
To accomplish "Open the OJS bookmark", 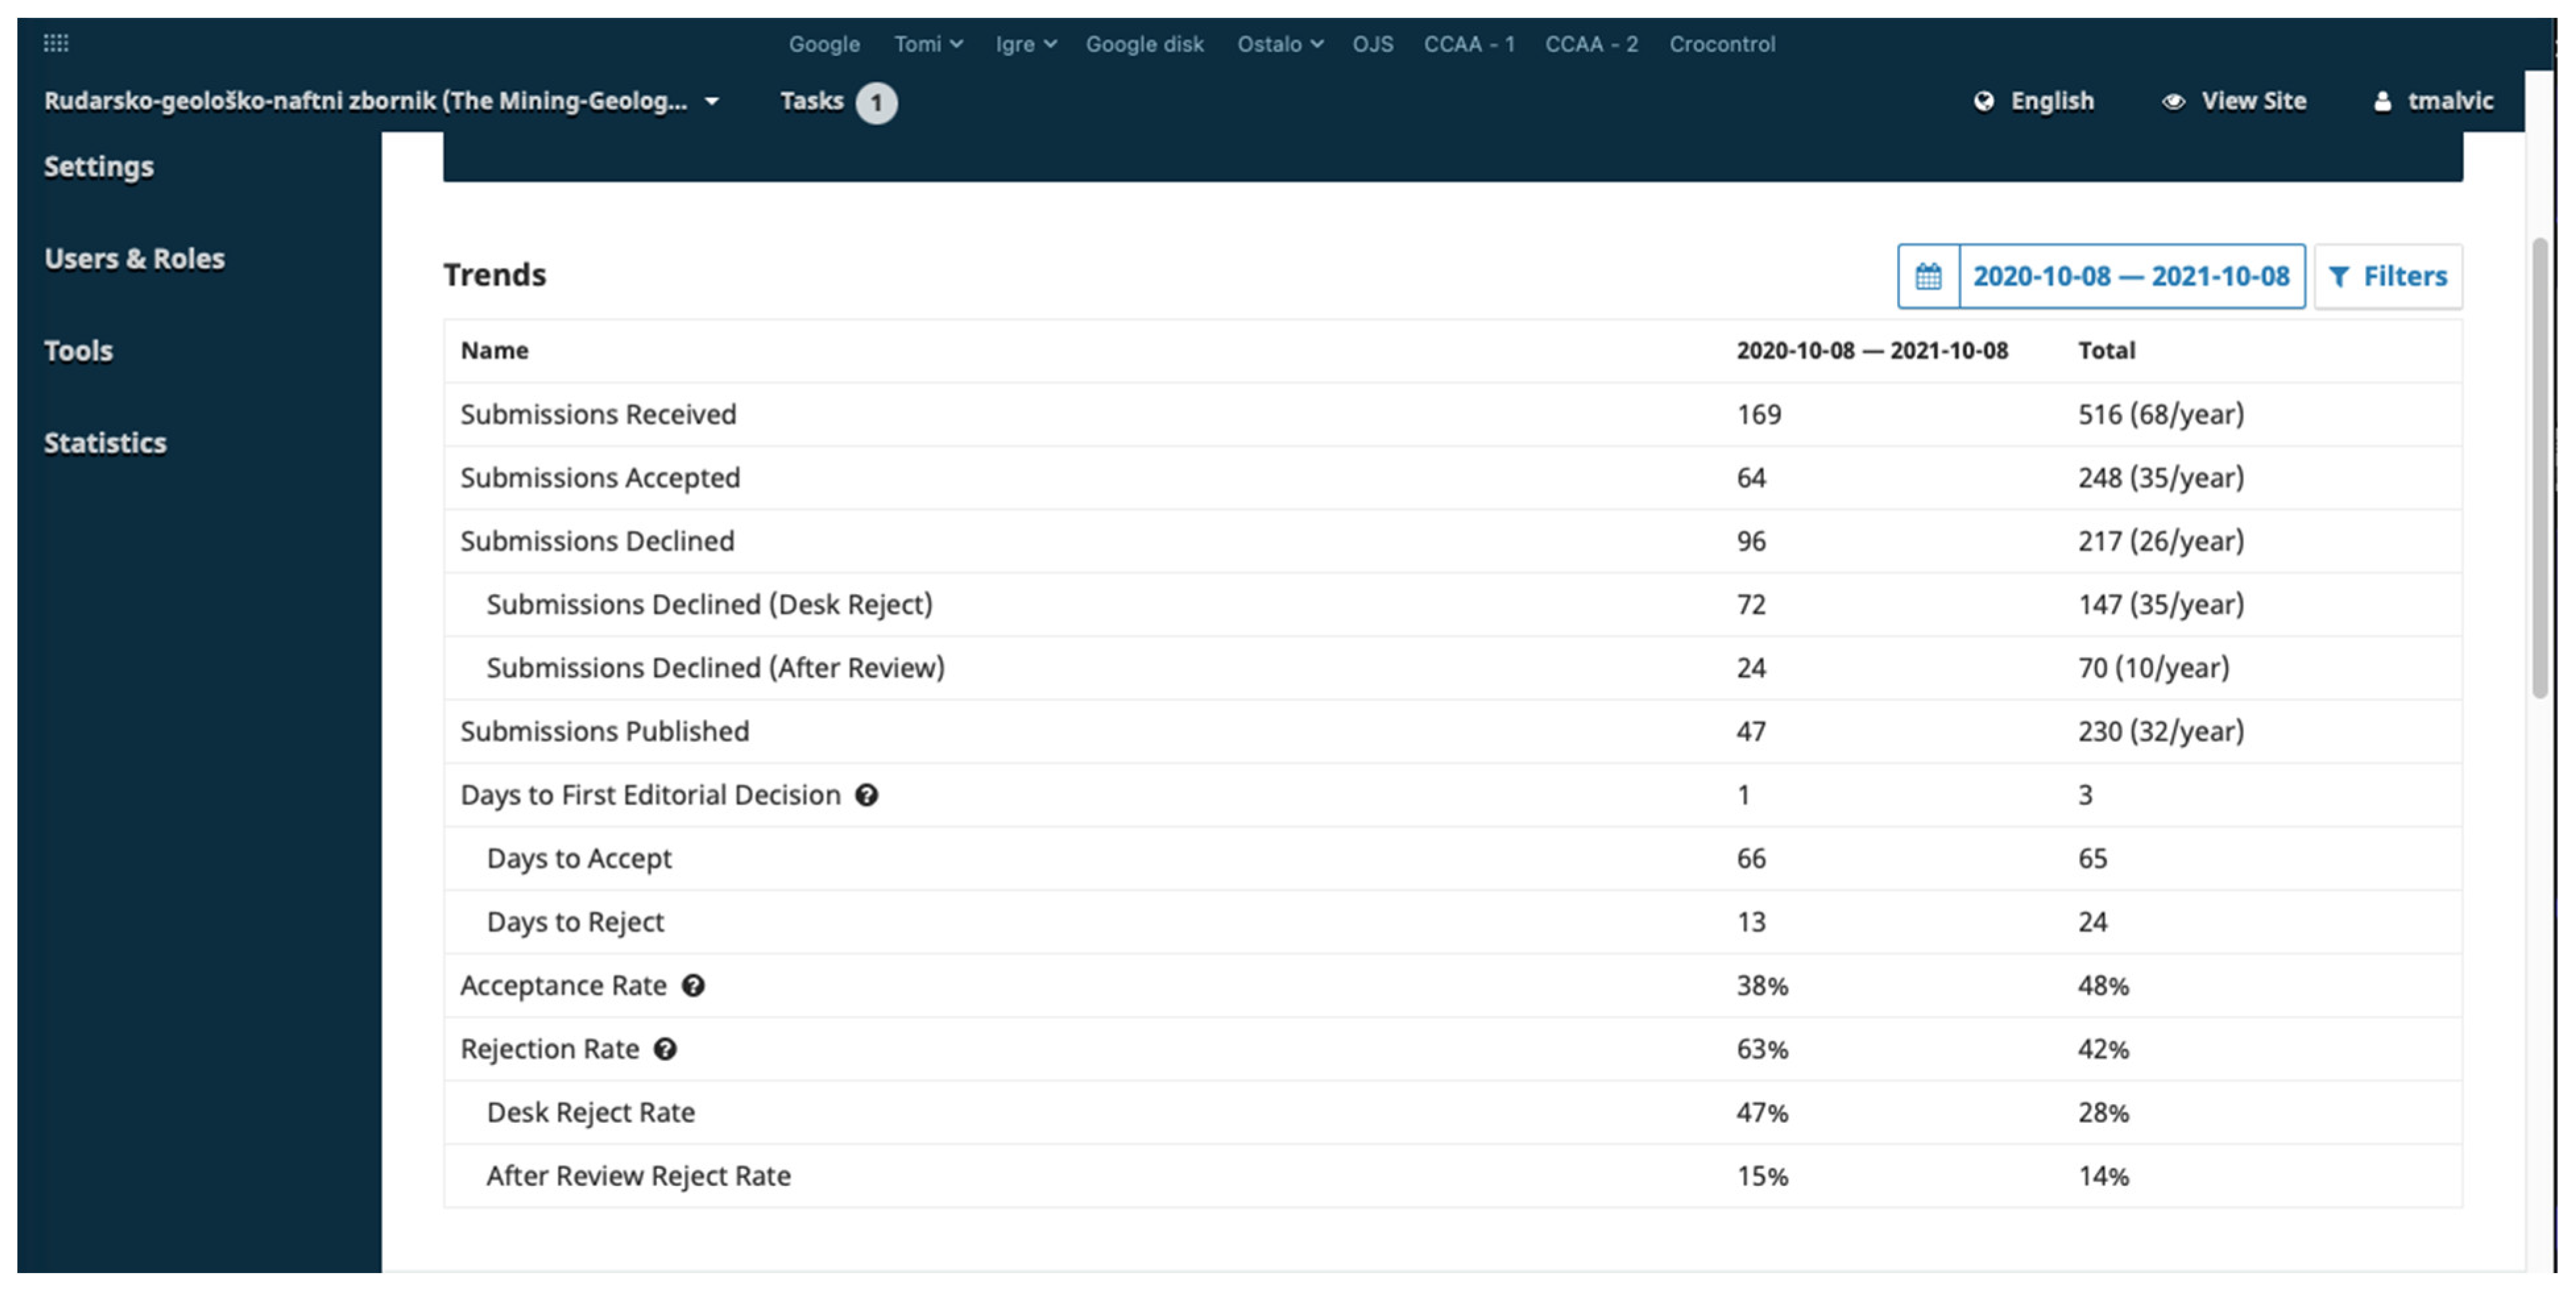I will click(x=1372, y=44).
